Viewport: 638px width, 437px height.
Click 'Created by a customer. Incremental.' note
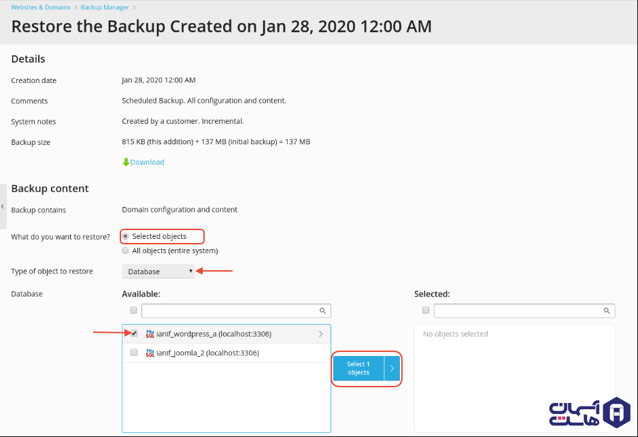pos(183,121)
